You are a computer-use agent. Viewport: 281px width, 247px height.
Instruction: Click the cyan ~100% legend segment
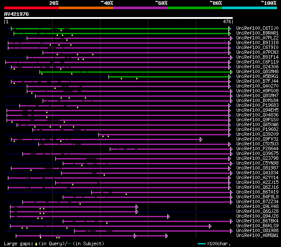coord(249,8)
